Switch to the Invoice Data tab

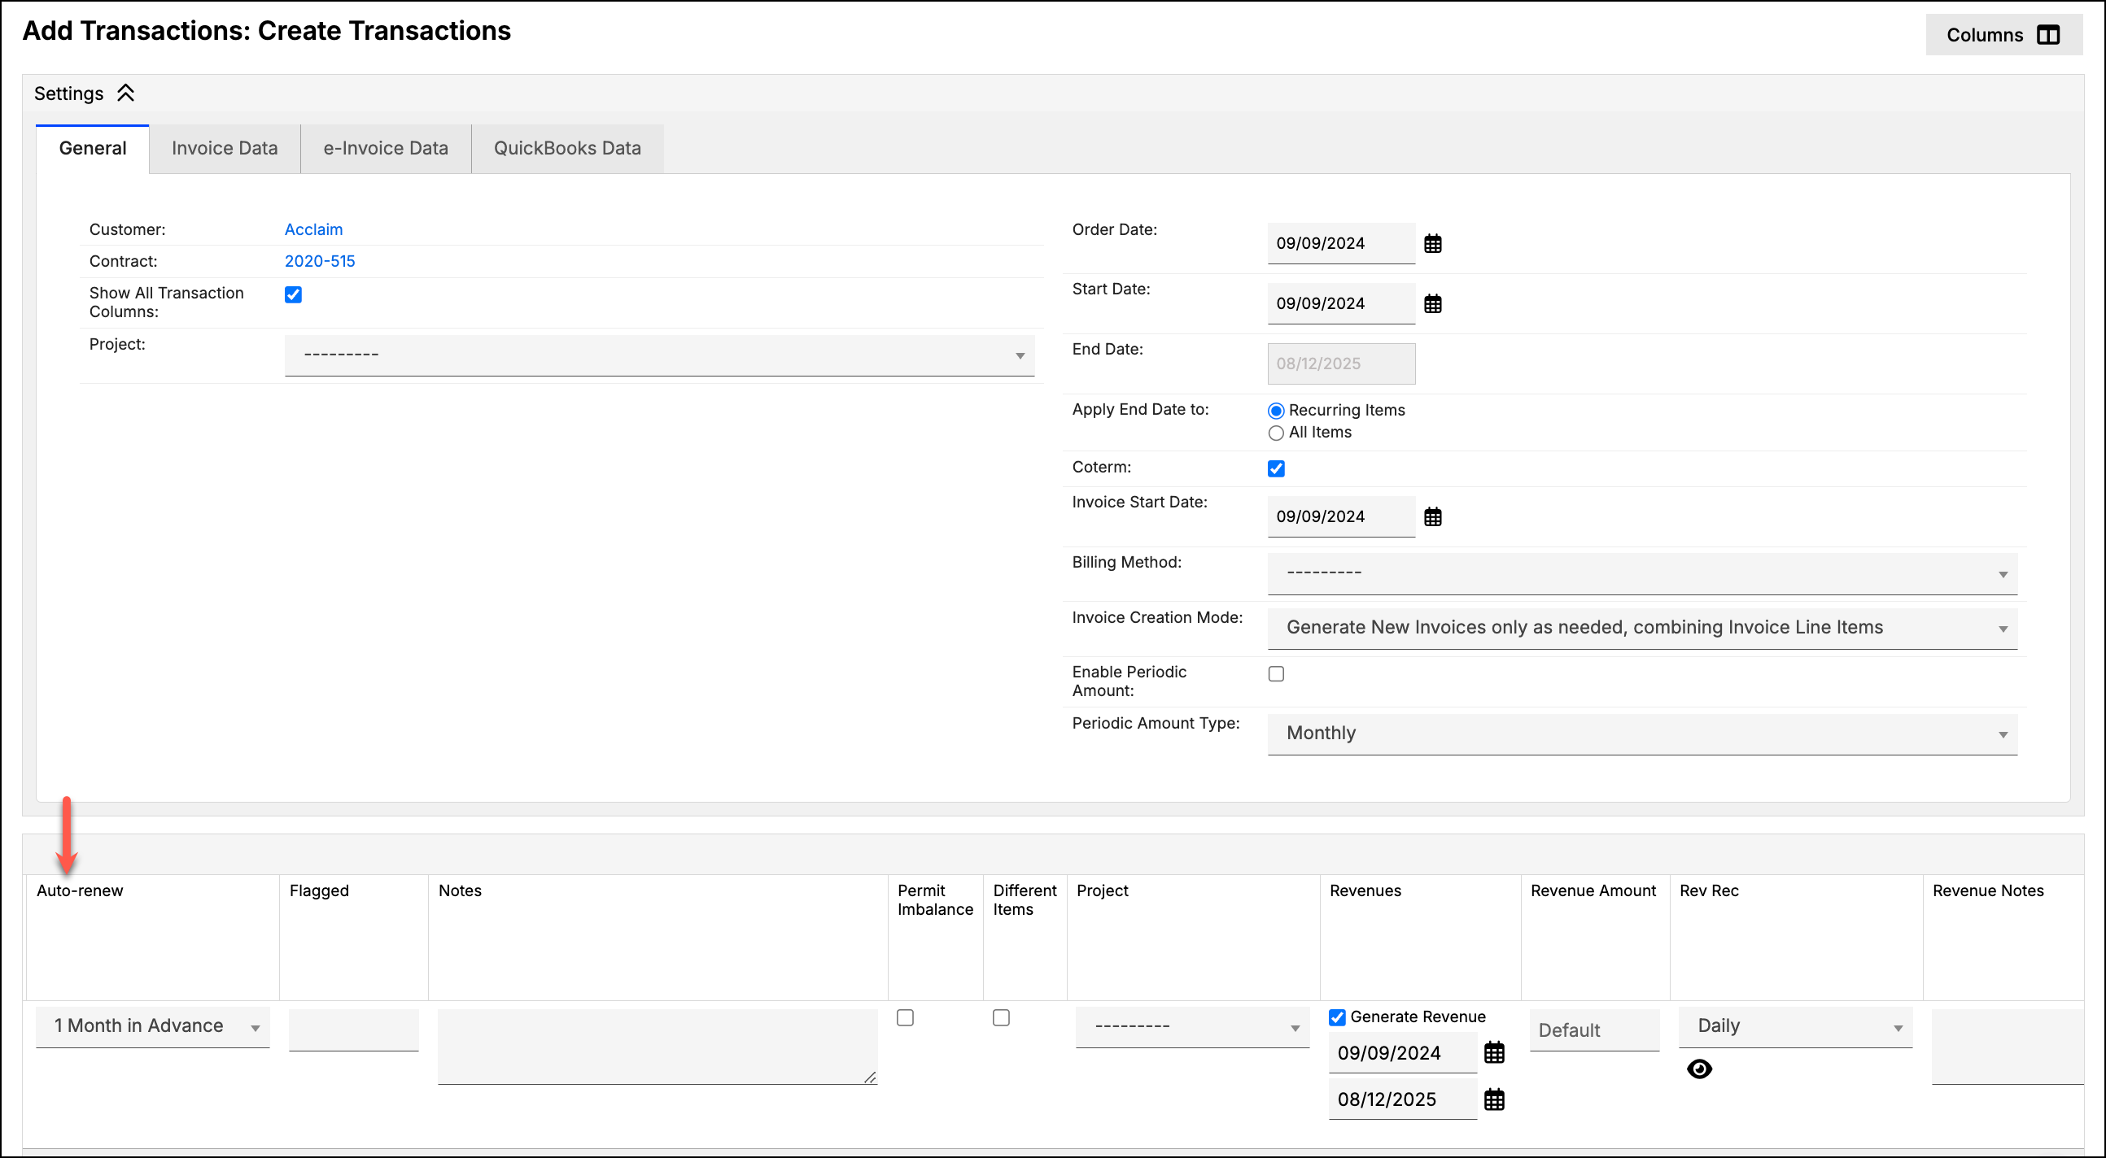[225, 148]
